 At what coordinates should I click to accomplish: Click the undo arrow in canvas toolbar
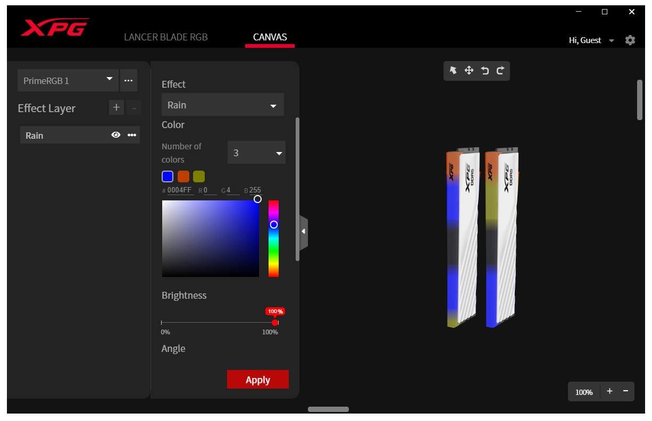(x=484, y=71)
